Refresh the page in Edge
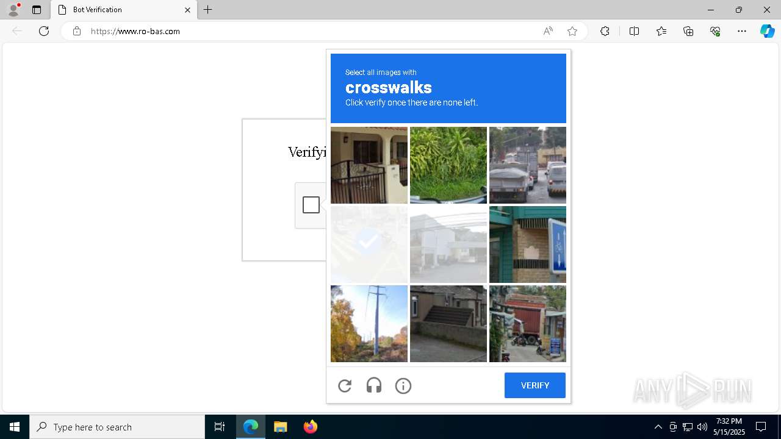Viewport: 781px width, 439px height. (x=44, y=31)
